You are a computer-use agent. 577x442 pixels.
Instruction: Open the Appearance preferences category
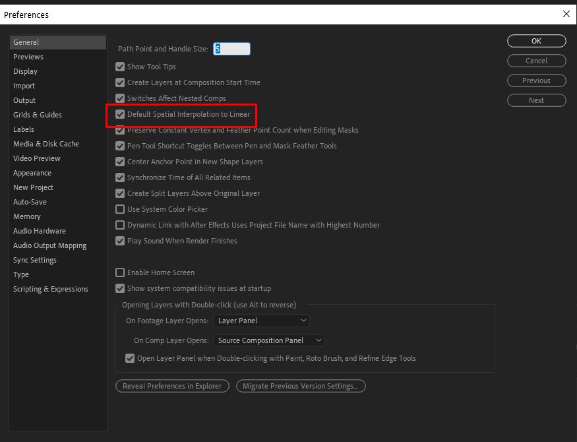[x=32, y=173]
